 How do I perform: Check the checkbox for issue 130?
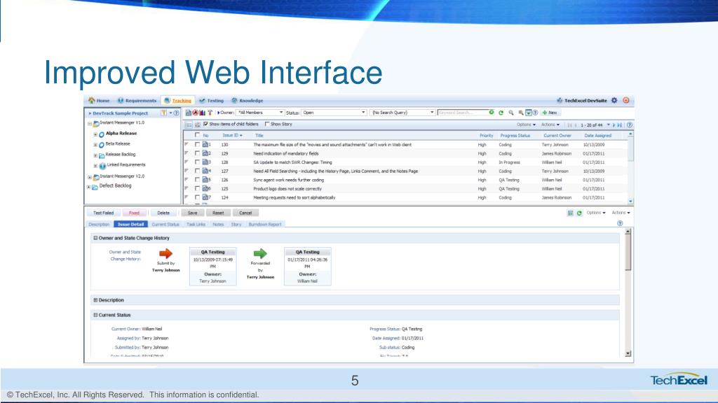tap(197, 144)
